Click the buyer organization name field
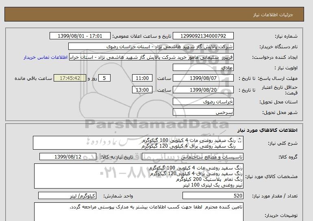This screenshot has width=313, height=221. tap(151, 46)
